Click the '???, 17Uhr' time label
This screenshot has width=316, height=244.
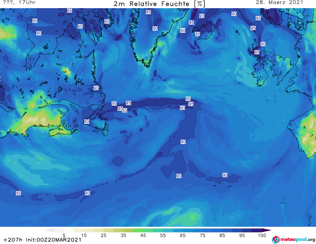point(19,3)
